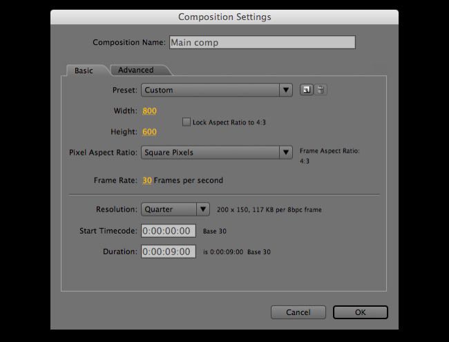This screenshot has width=449, height=342.
Task: Switch to the Basic tab
Action: (x=84, y=70)
